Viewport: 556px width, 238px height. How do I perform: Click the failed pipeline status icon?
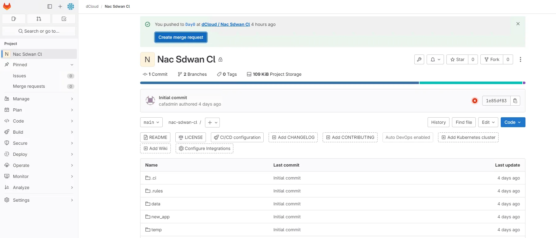(475, 101)
